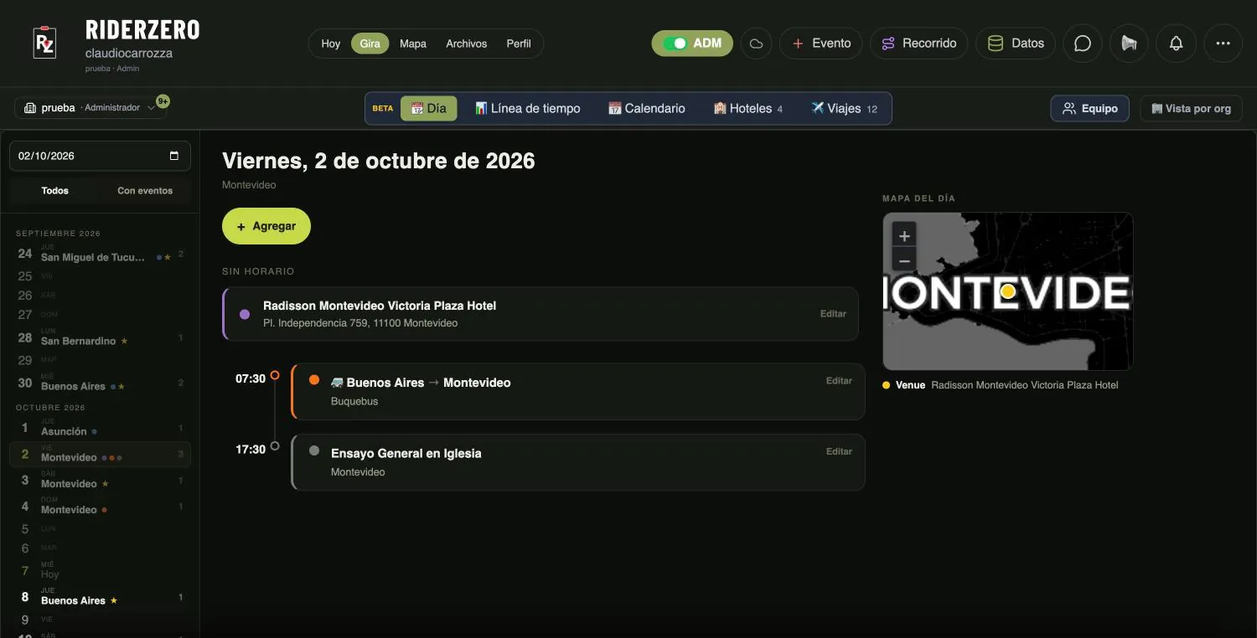This screenshot has height=638, width=1257.
Task: Click the cloud sync icon
Action: click(756, 44)
